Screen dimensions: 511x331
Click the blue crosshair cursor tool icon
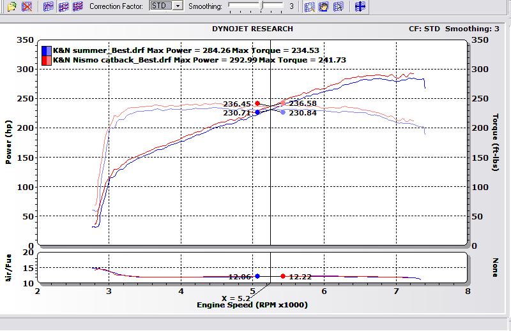pos(360,6)
